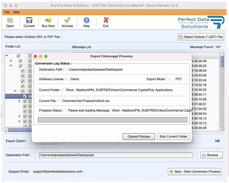This screenshot has width=229, height=183.
Task: Open the Help menu in the menu bar
Action: 16,12
